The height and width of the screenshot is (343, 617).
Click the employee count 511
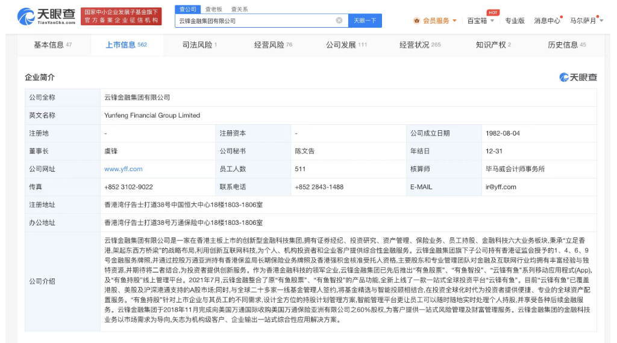point(300,169)
